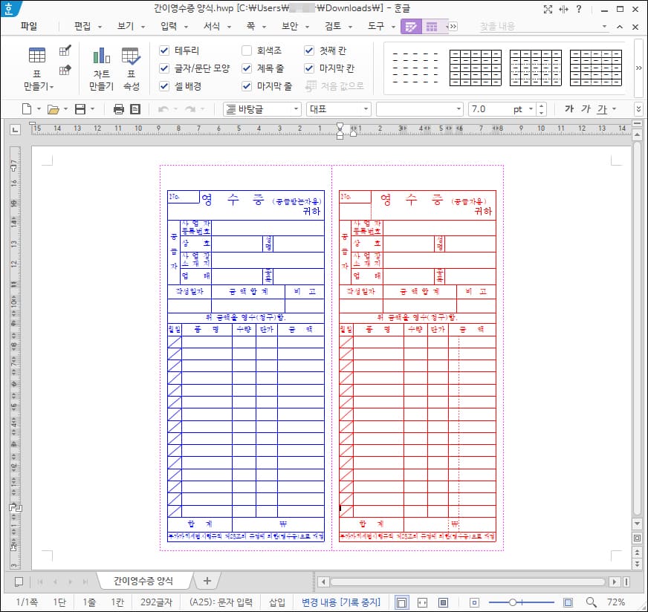The width and height of the screenshot is (648, 612).
Task: Toggle the 제목 줄 checkbox
Action: coord(247,68)
